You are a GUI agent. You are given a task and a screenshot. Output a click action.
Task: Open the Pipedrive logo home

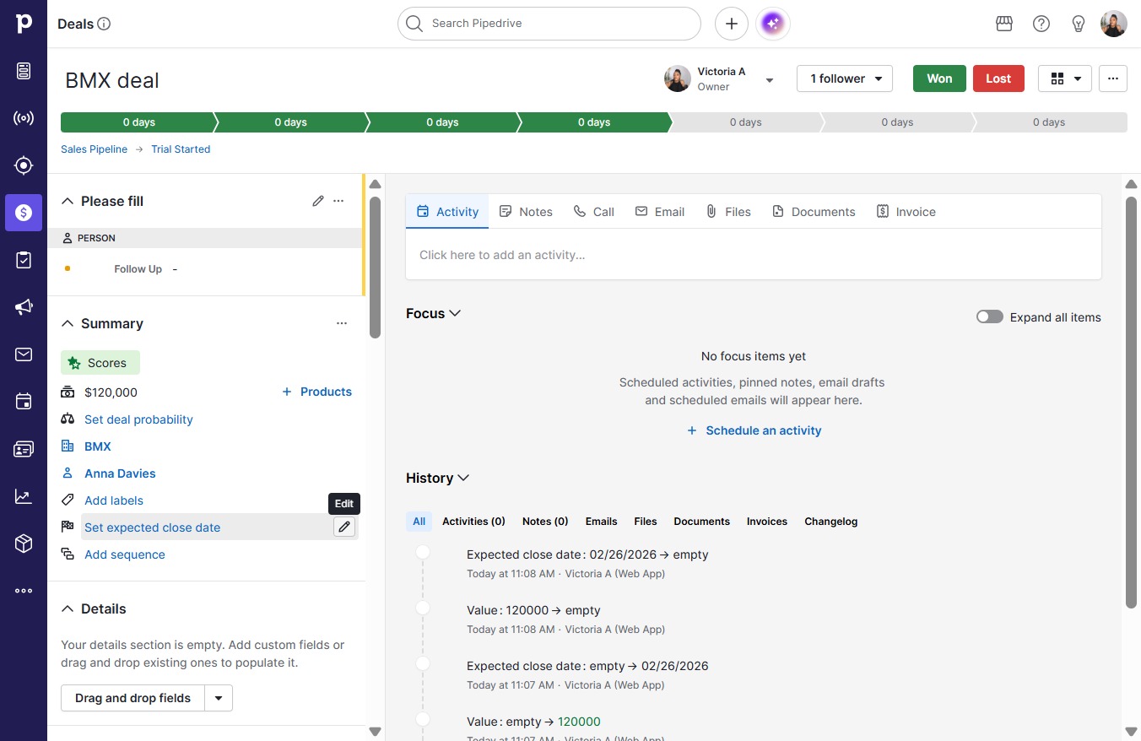tap(24, 24)
